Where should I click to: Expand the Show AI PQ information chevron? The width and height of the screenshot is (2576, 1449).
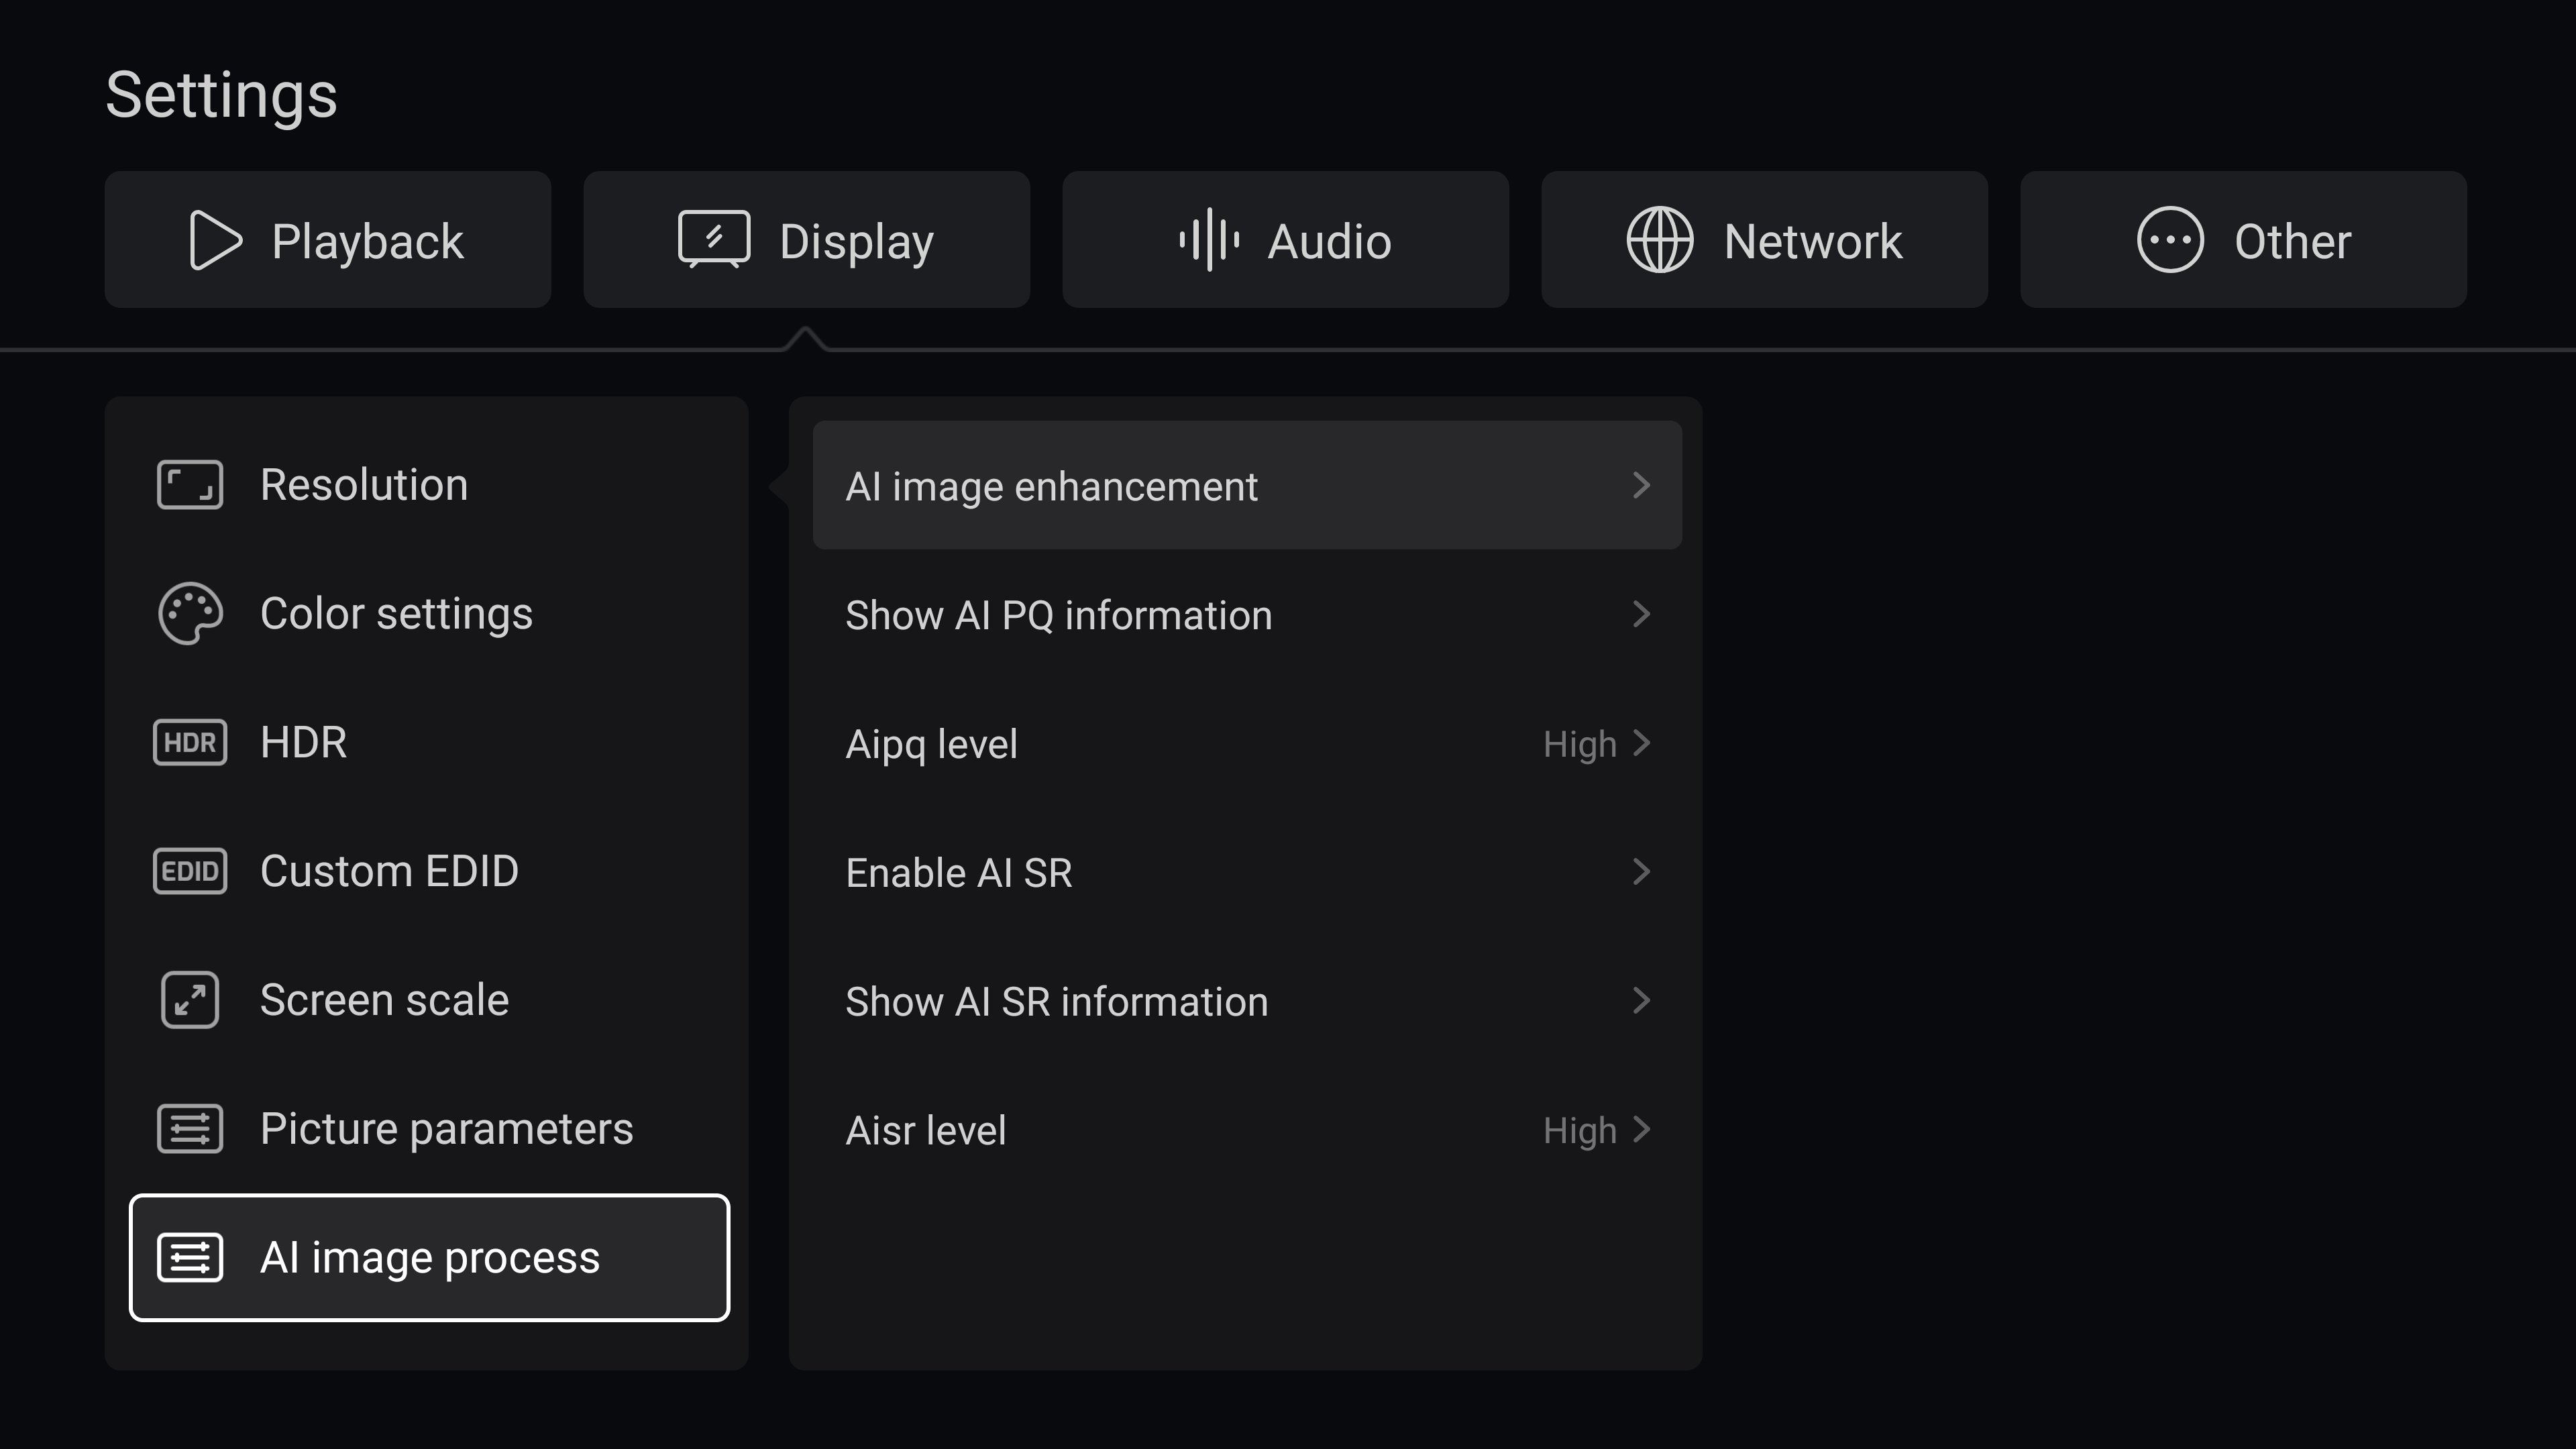[x=1641, y=614]
